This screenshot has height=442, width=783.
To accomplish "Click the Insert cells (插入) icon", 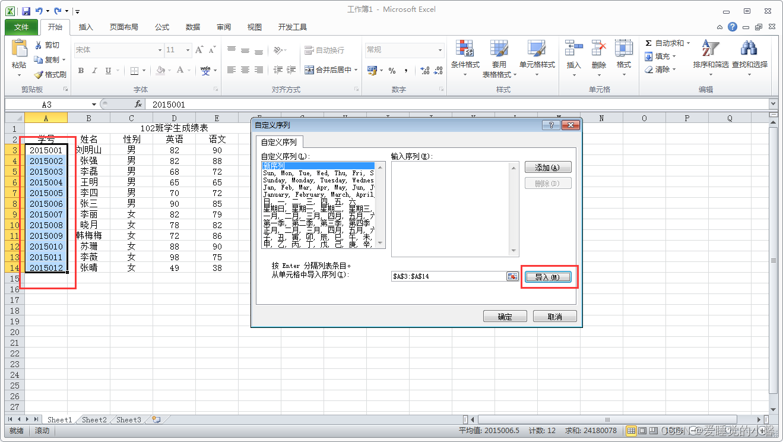I will click(573, 48).
